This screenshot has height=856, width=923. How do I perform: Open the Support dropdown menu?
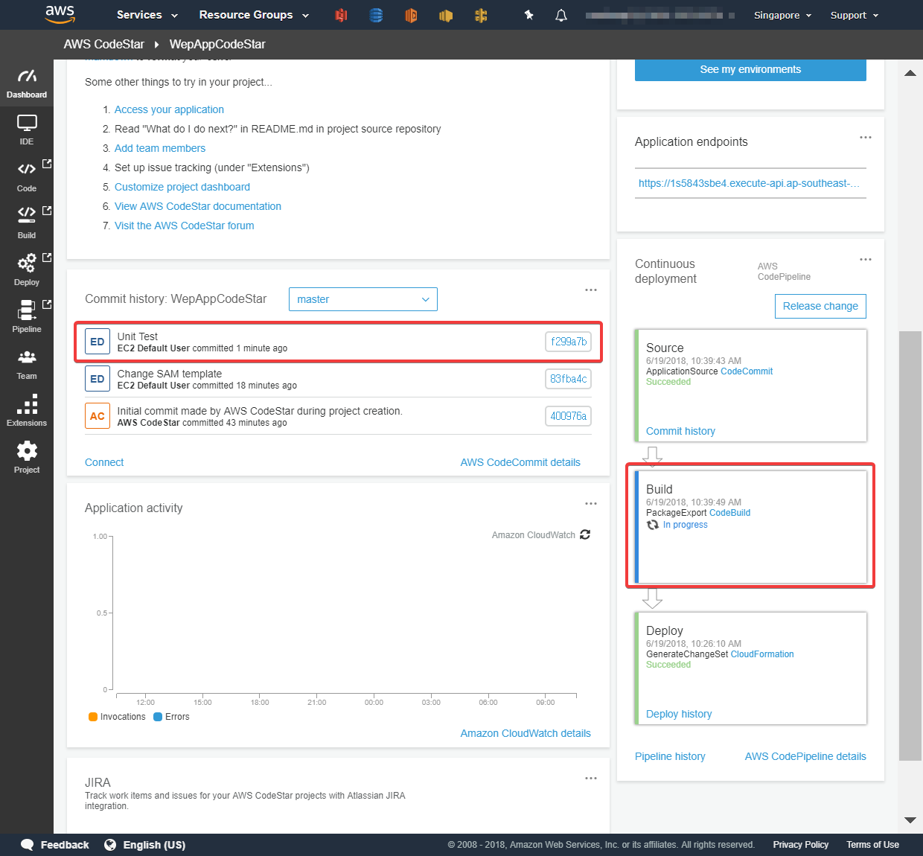855,15
